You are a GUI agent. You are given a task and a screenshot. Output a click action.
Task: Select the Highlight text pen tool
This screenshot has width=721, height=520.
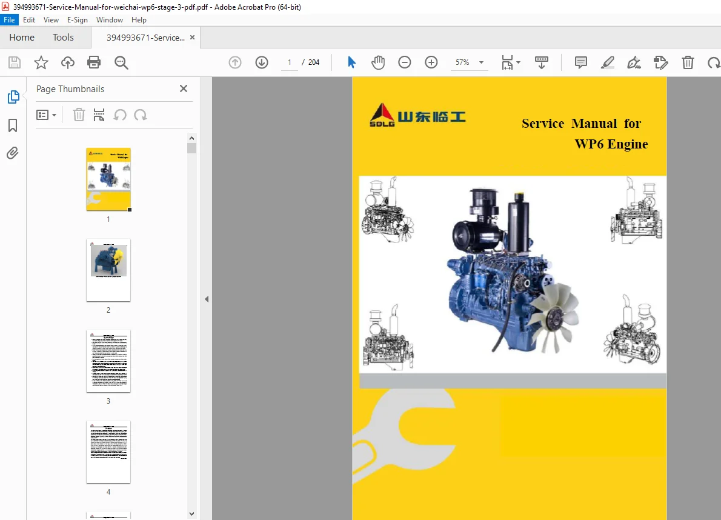point(608,62)
